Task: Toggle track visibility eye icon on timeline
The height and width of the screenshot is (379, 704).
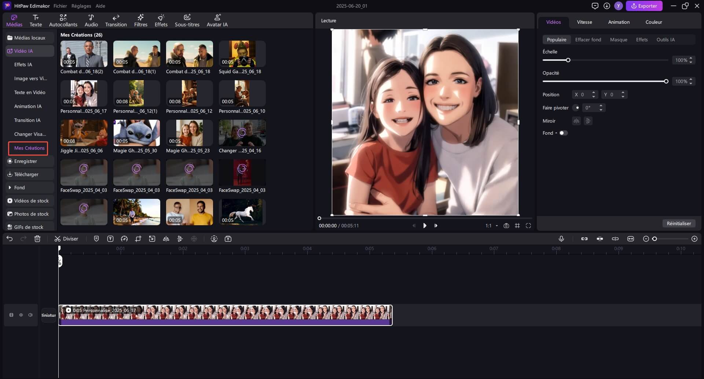Action: pyautogui.click(x=21, y=315)
